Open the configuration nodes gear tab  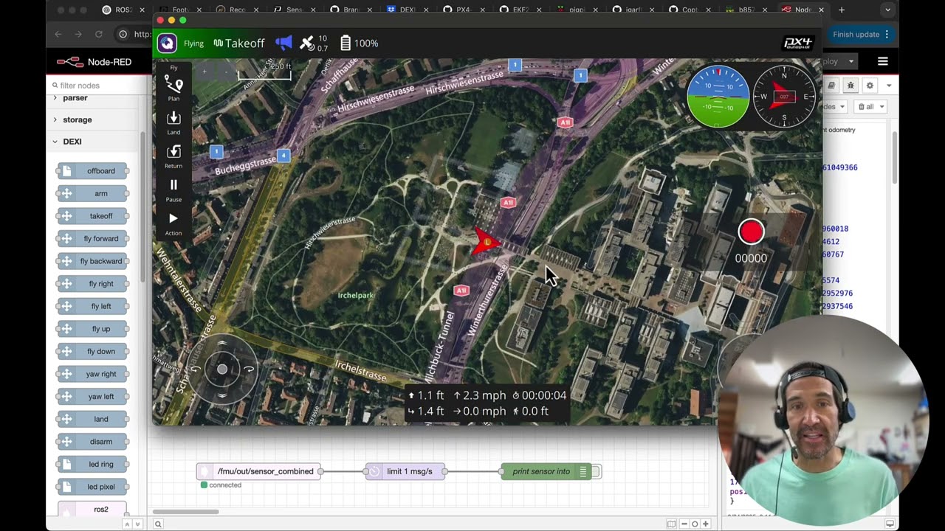pyautogui.click(x=870, y=86)
